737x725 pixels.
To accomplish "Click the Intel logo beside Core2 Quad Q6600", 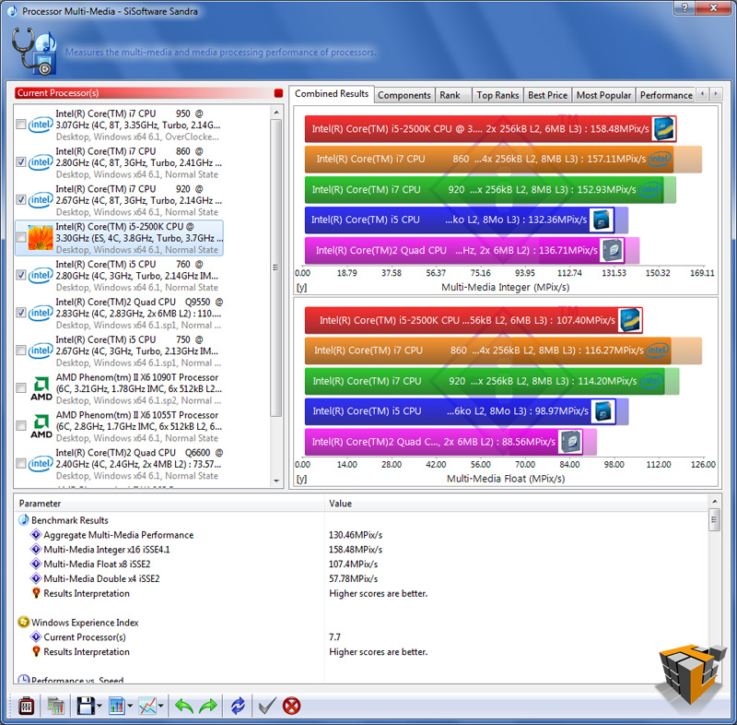I will click(41, 463).
